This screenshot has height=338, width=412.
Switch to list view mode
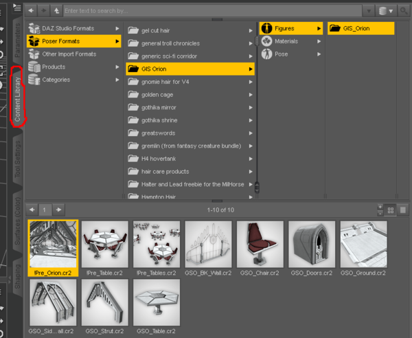coord(403,210)
